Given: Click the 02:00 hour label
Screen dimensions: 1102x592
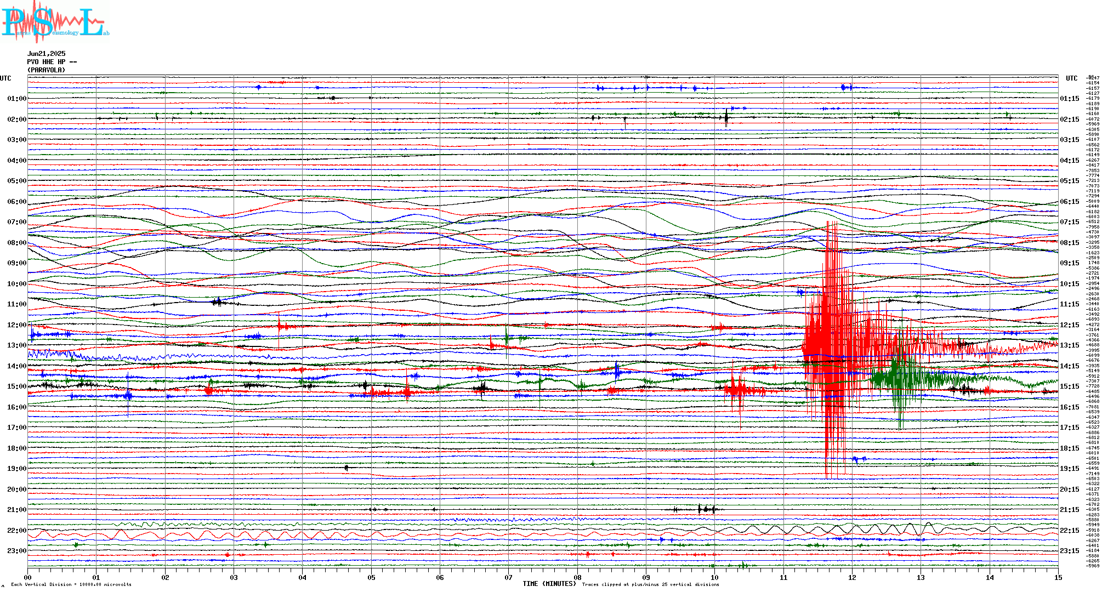Looking at the screenshot, I should point(17,119).
